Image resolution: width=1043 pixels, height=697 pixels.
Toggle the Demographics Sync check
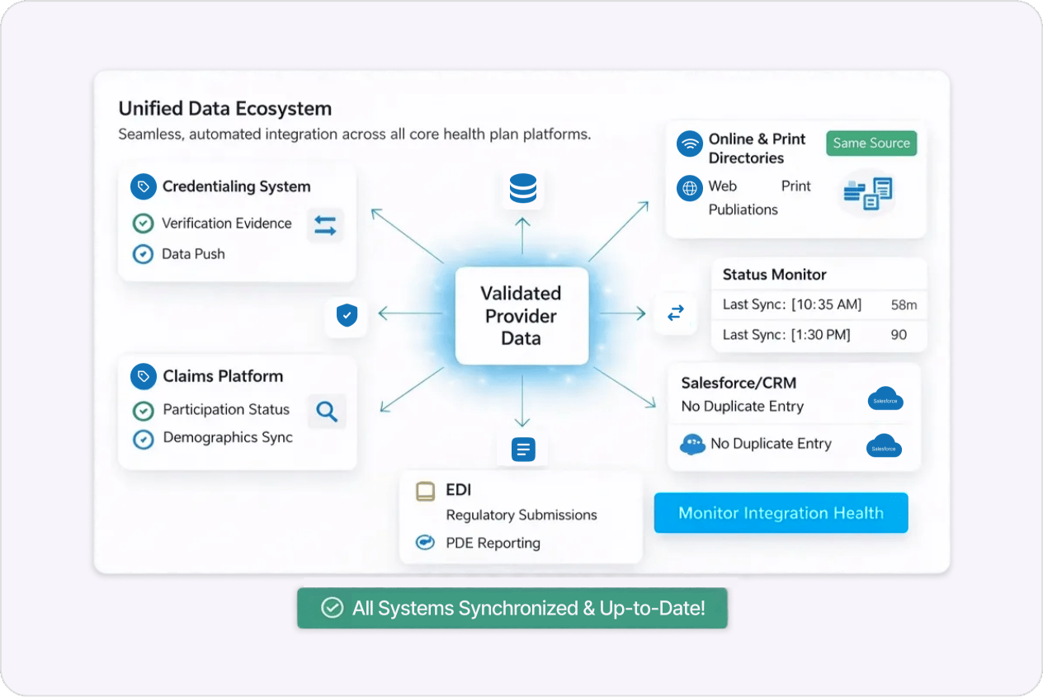tap(142, 438)
